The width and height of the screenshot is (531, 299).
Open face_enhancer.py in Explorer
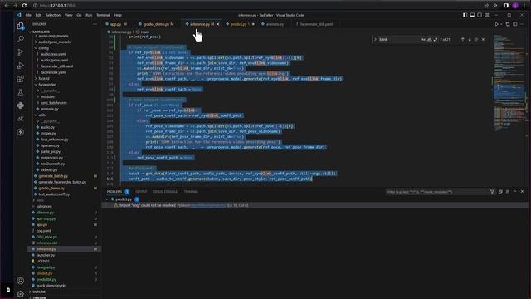[x=54, y=140]
